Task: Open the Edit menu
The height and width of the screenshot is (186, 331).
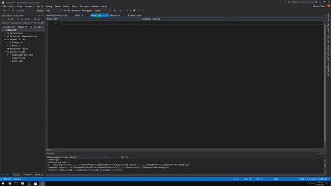Action: pyautogui.click(x=11, y=6)
